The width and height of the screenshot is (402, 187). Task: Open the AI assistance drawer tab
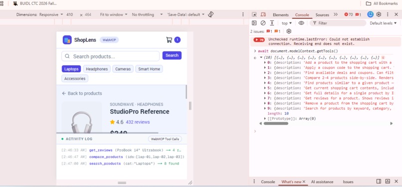(x=322, y=182)
